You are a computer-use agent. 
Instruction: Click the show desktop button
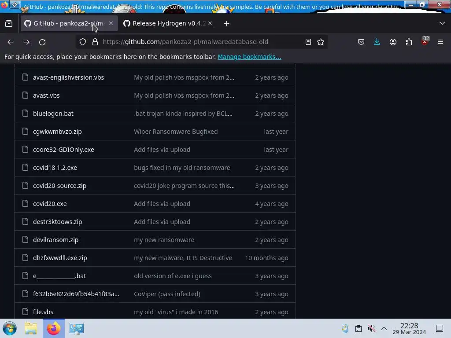click(440, 328)
